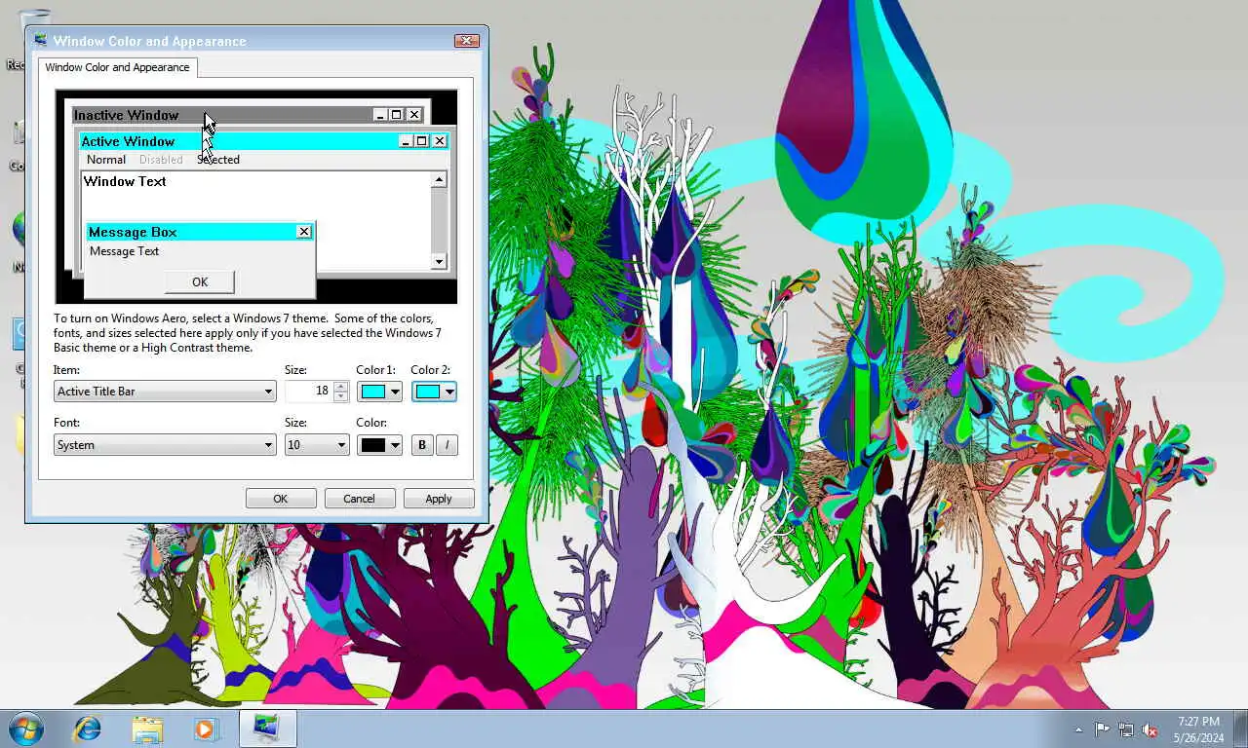Click the preview scrollbar down arrow
The height and width of the screenshot is (748, 1248).
click(x=439, y=261)
